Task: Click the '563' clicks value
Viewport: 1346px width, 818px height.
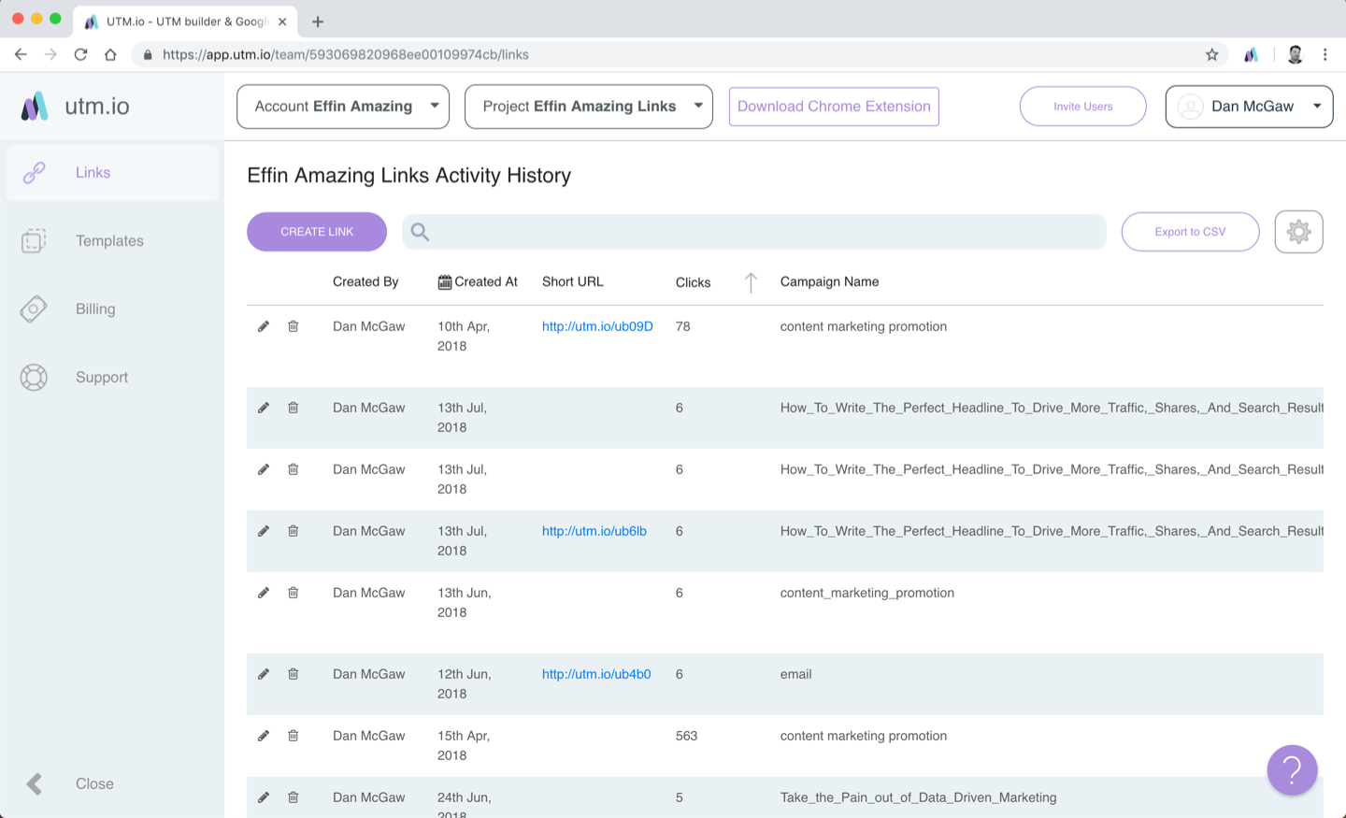Action: pyautogui.click(x=687, y=736)
